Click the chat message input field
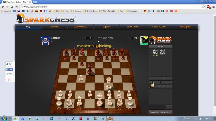The width and height of the screenshot is (216, 121). point(157,107)
